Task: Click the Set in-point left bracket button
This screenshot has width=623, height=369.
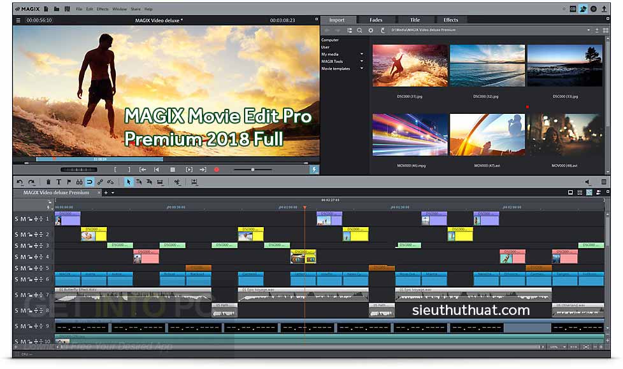Action: click(x=115, y=170)
